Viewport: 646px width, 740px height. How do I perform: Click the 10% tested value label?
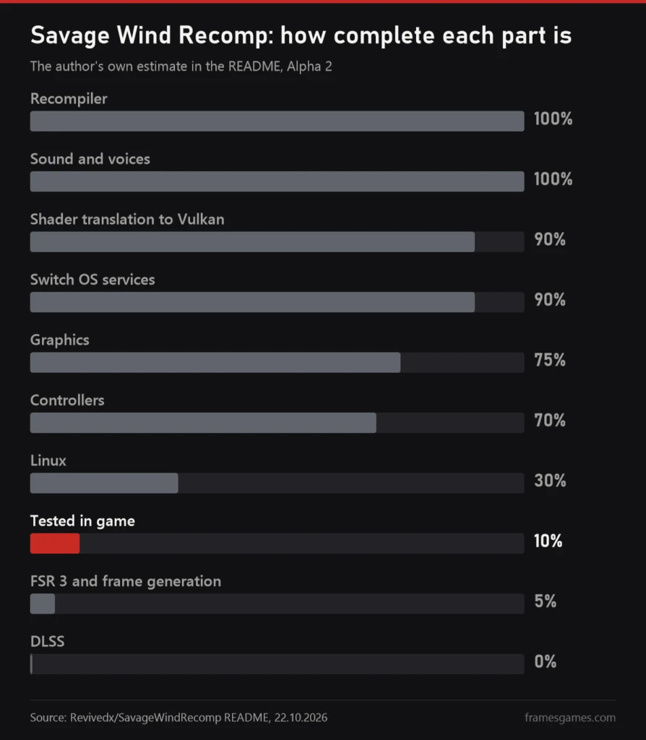click(x=548, y=541)
